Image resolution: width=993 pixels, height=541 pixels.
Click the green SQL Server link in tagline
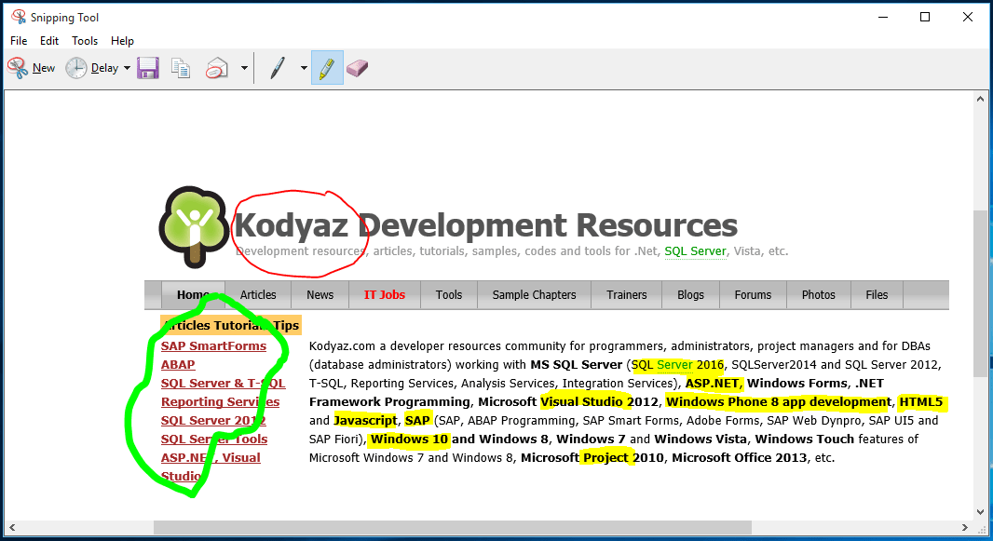[695, 251]
